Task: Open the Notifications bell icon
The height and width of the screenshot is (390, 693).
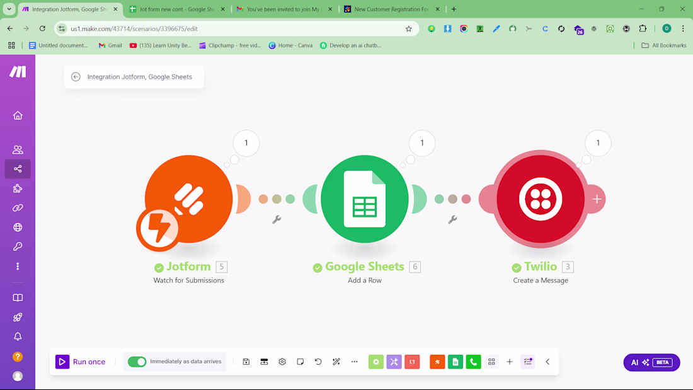Action: pyautogui.click(x=18, y=336)
